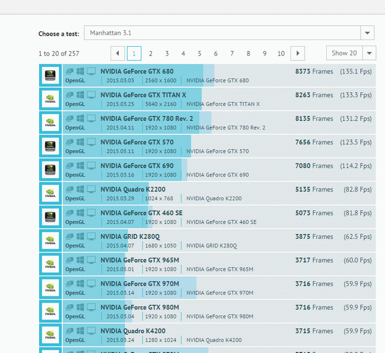Click the 8263 Frames score value
This screenshot has height=353, width=385.
coord(314,95)
